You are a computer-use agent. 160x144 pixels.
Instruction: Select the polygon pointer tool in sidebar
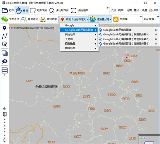(4, 44)
